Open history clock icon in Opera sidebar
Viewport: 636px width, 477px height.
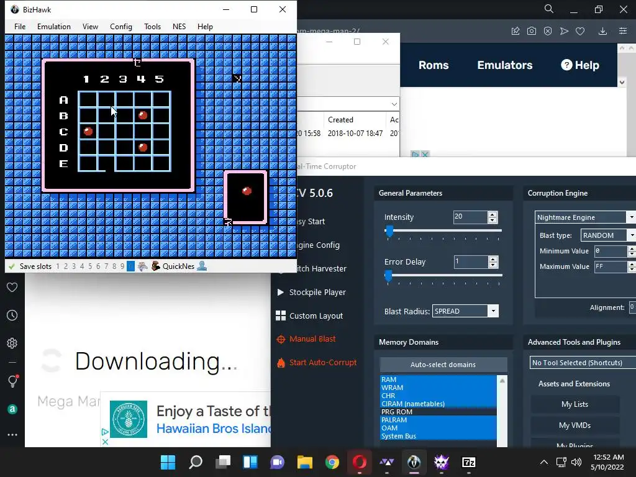(x=12, y=315)
